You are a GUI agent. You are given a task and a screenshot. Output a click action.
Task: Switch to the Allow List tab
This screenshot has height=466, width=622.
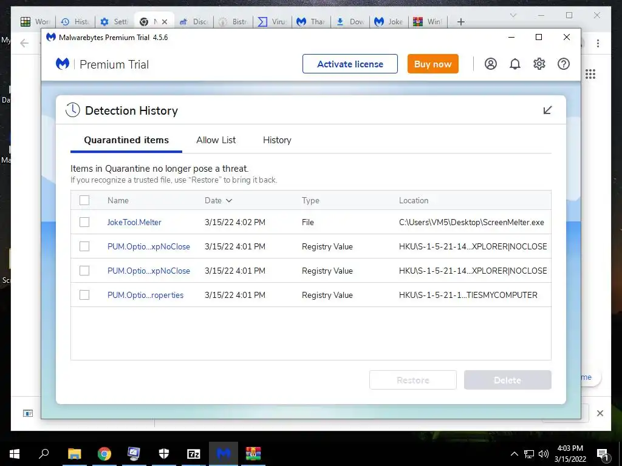tap(216, 140)
